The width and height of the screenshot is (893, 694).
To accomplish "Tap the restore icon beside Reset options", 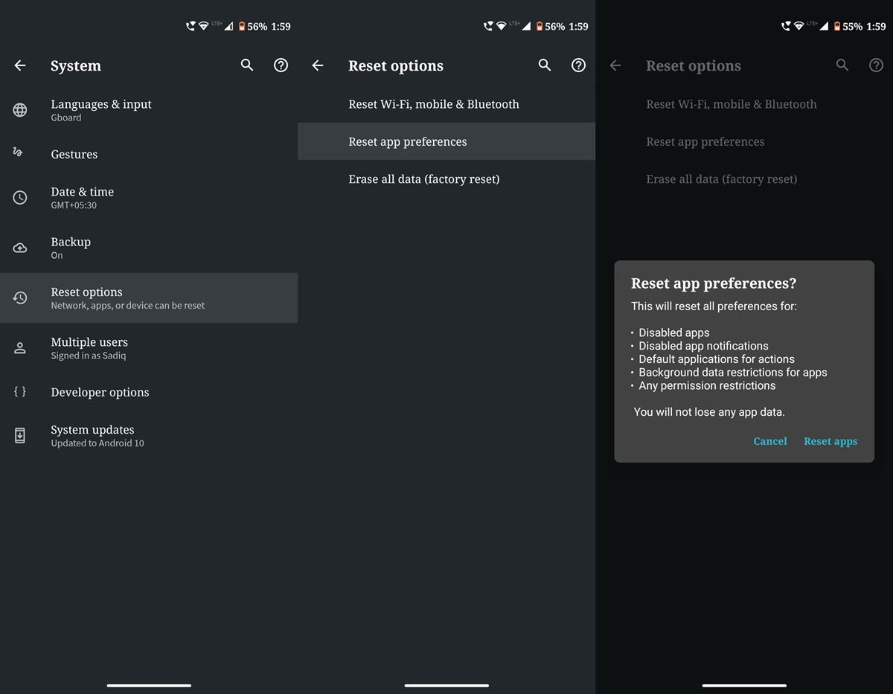I will tap(20, 298).
